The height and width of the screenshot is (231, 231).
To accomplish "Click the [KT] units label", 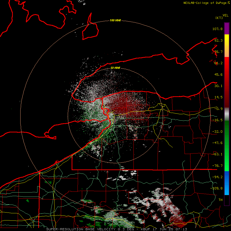I will point(219,18).
